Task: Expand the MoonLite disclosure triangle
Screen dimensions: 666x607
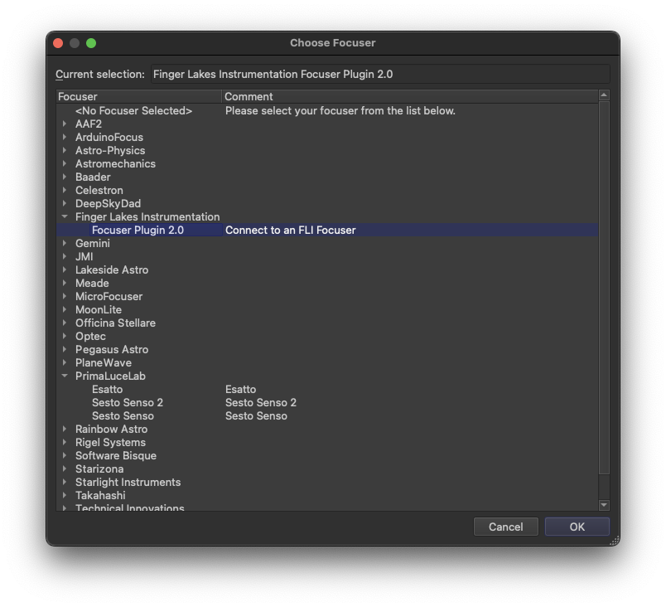Action: [65, 310]
